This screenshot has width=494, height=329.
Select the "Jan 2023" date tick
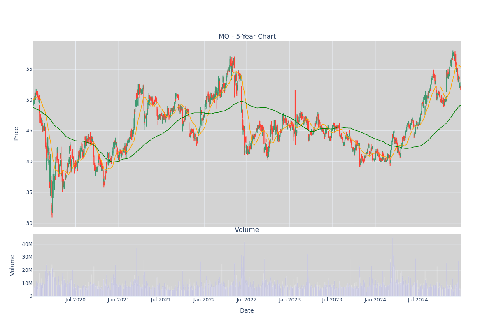click(290, 300)
